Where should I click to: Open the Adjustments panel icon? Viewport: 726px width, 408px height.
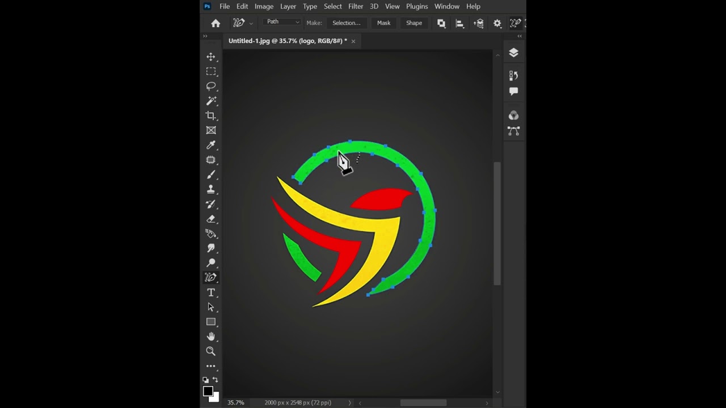[x=514, y=75]
